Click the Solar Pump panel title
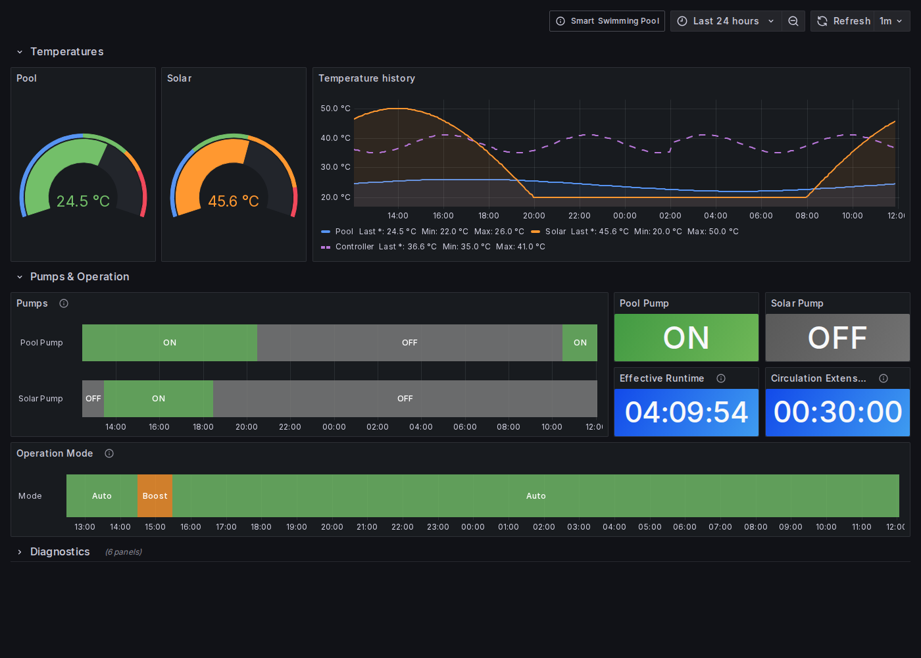Screen dimensions: 921x658 797,303
